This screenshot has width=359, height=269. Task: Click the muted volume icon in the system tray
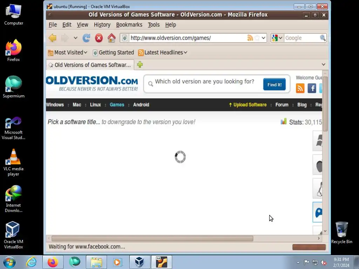coord(324,262)
